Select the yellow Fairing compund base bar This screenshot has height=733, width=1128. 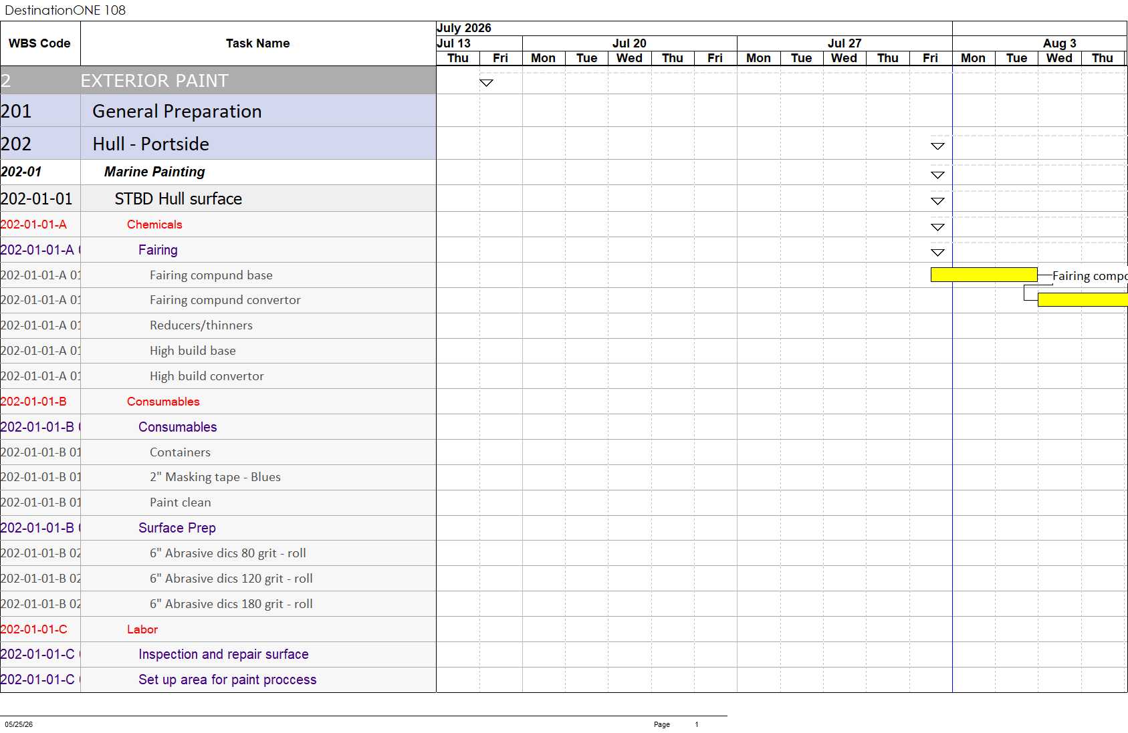click(984, 275)
